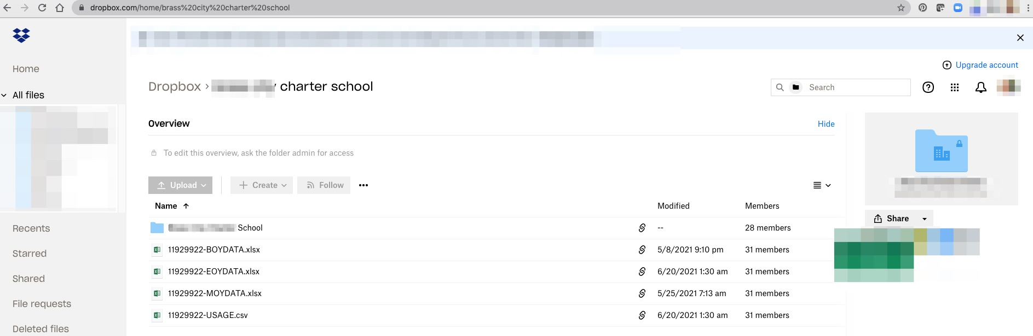Change the list view layout dropdown

pyautogui.click(x=822, y=185)
